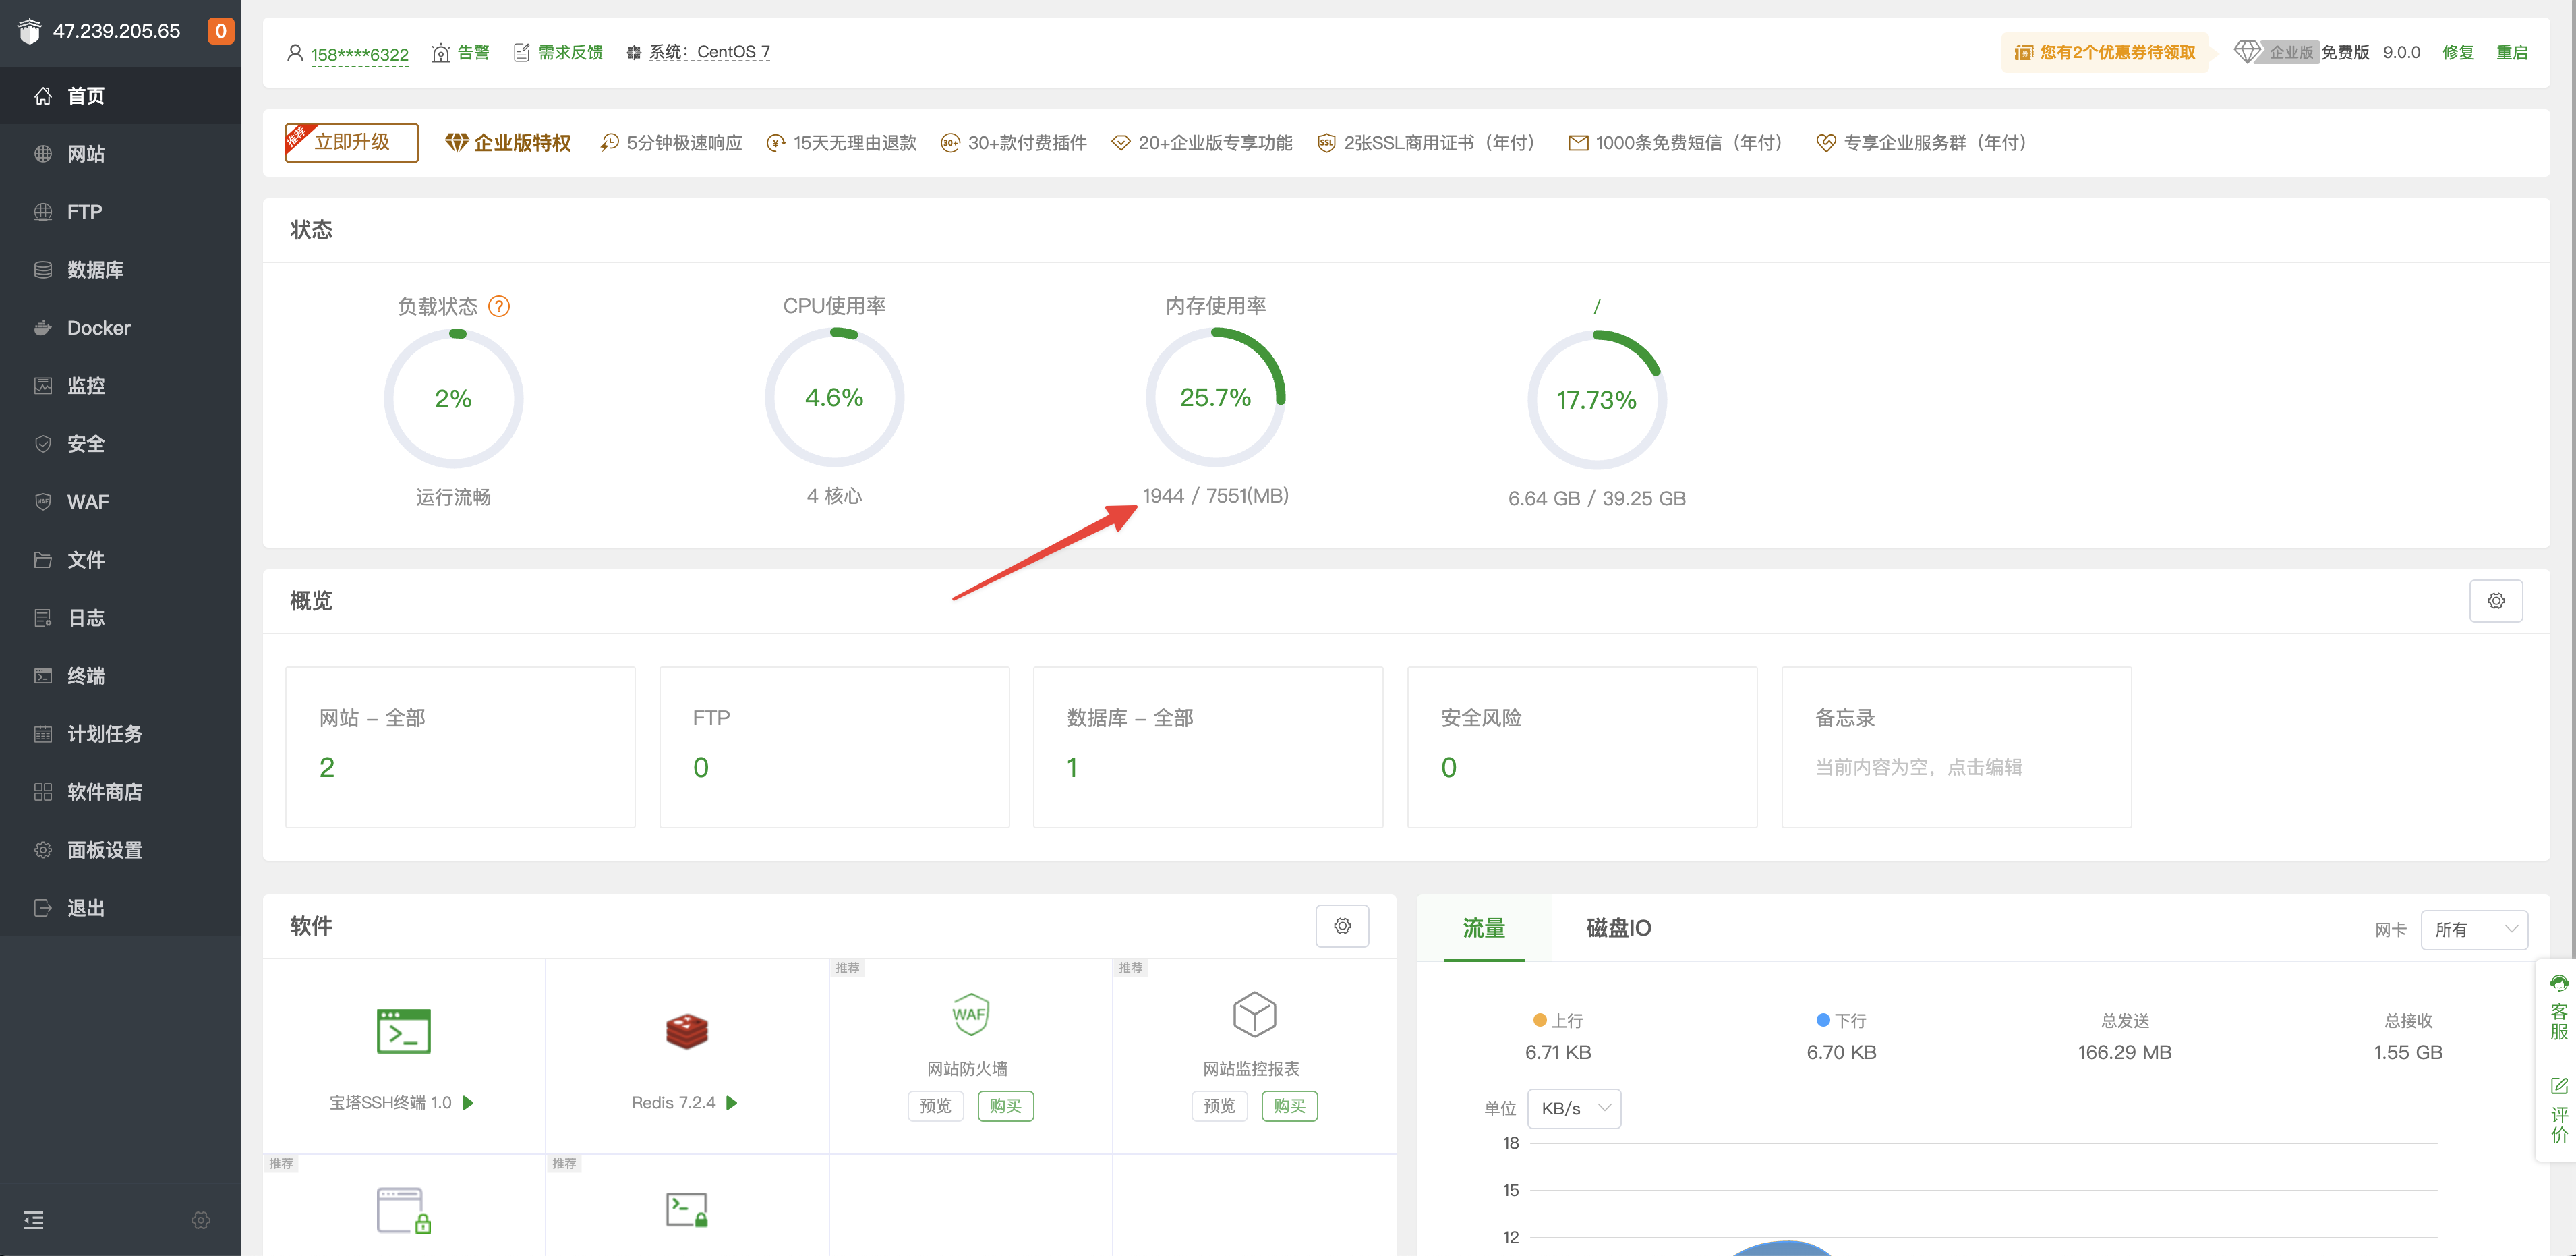Click the CPU使用率 4.6% gauge
The image size is (2576, 1256).
(834, 397)
